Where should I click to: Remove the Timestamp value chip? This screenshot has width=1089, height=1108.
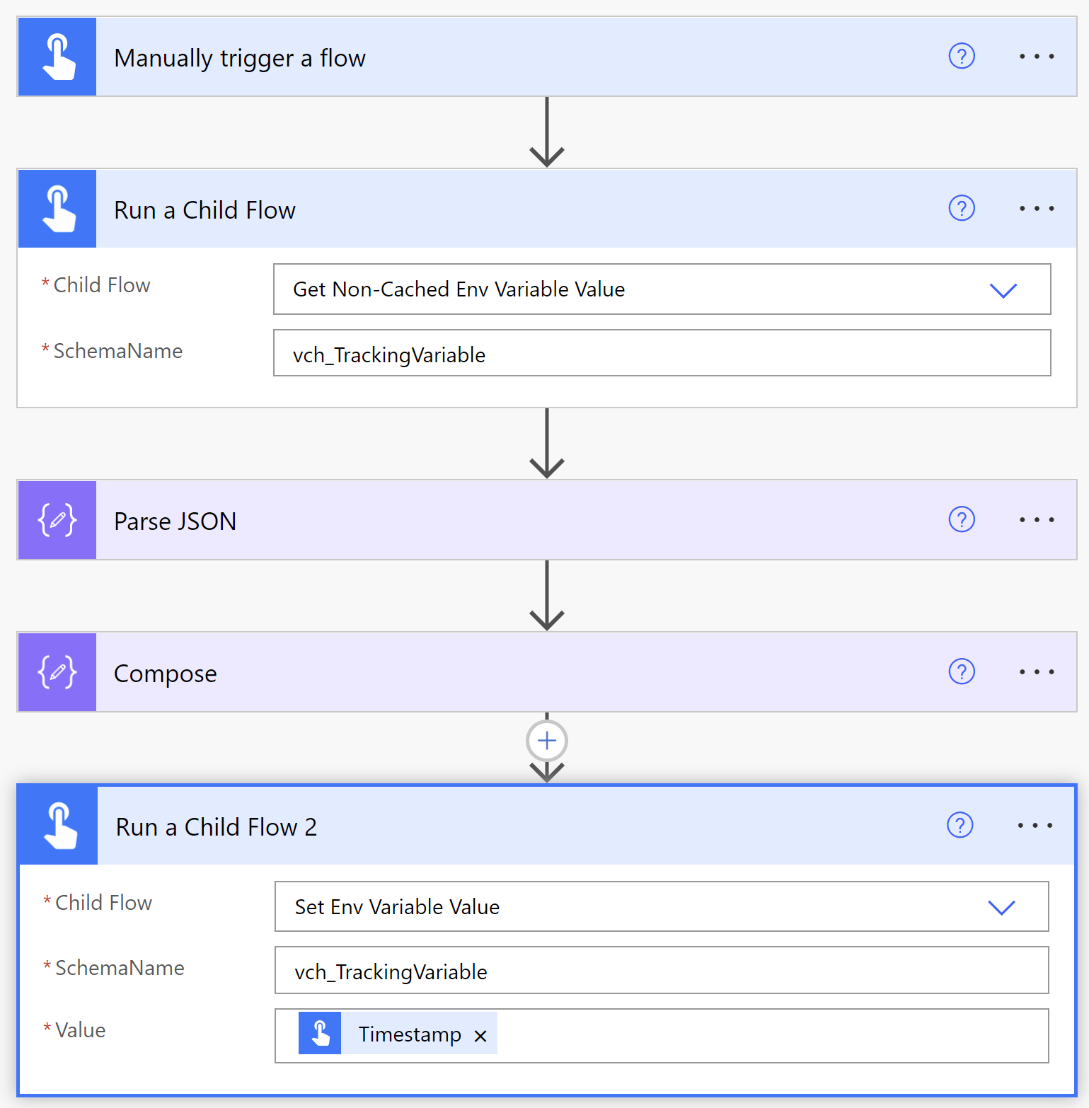(x=480, y=1034)
